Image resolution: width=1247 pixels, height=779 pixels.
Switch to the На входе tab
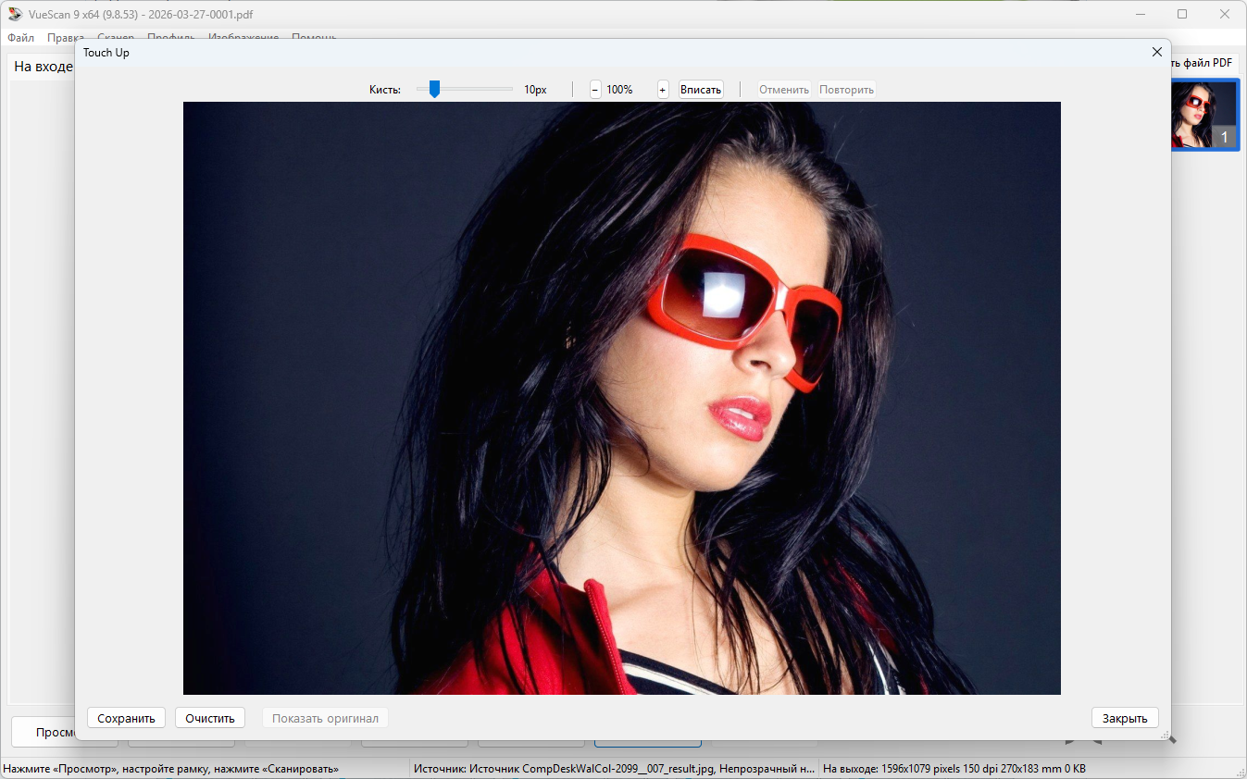coord(43,67)
